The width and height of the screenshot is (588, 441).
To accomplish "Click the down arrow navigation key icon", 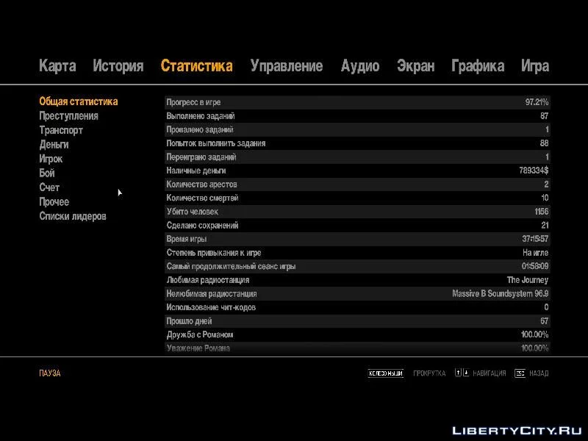I will 466,373.
